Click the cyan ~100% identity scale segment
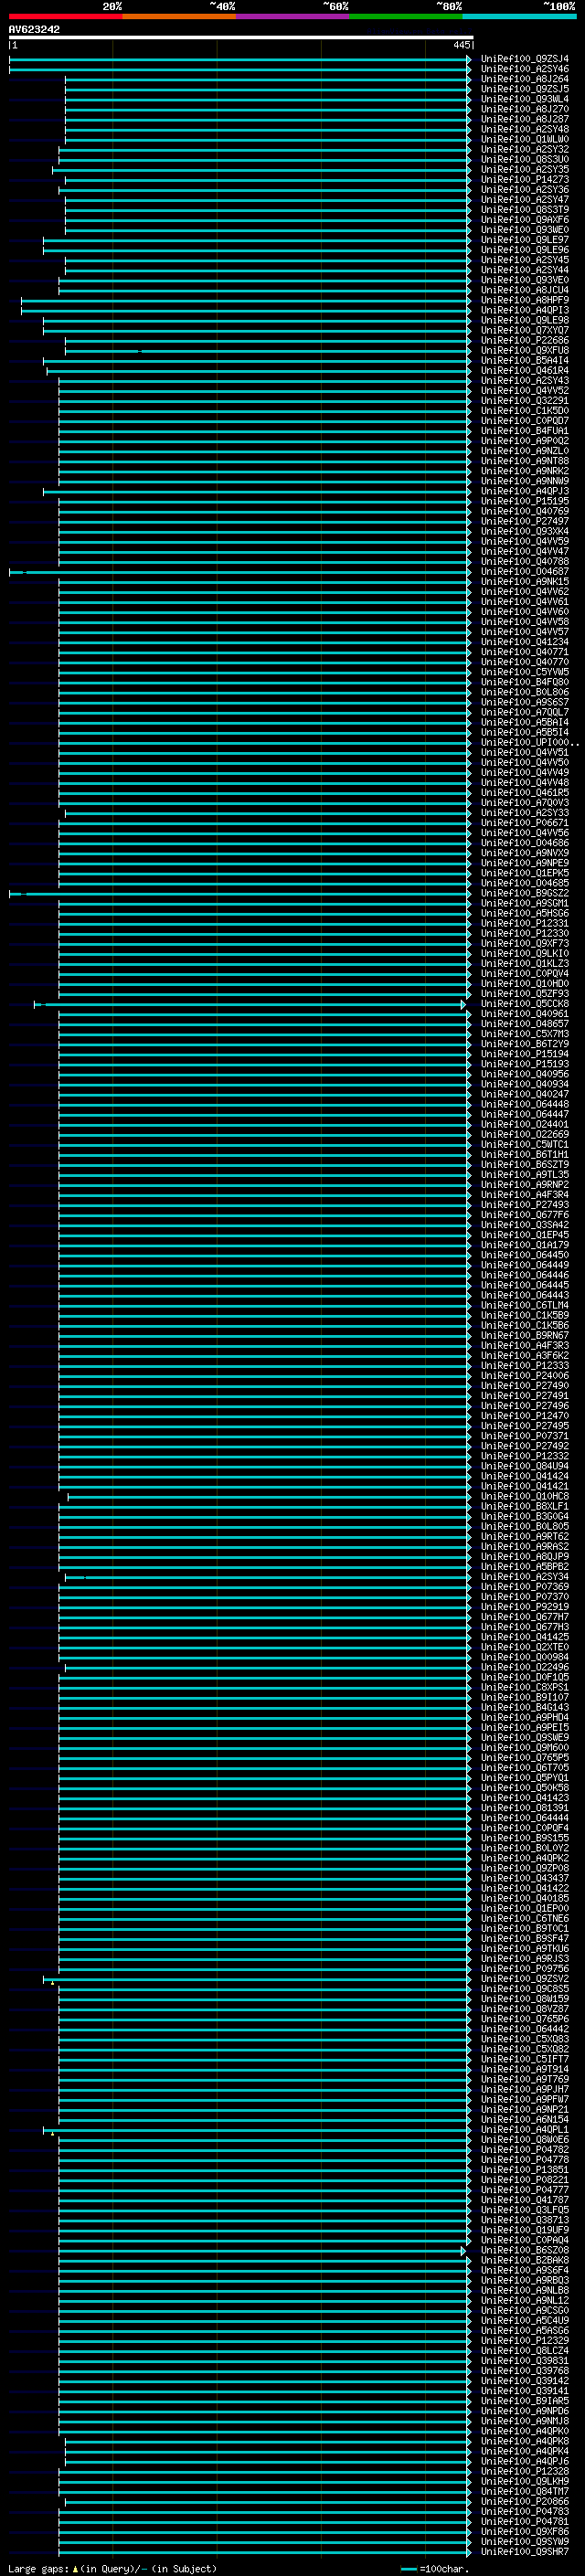The width and height of the screenshot is (585, 2576). click(519, 16)
